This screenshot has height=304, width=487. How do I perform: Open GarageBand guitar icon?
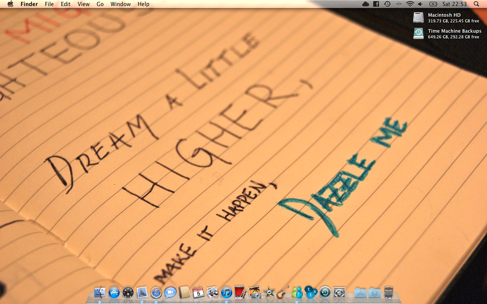pos(283,292)
